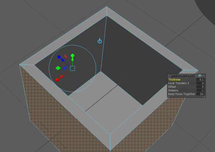This screenshot has width=215, height=152.
Task: Click the cyan world/local axis switch handle
Action: 100,41
